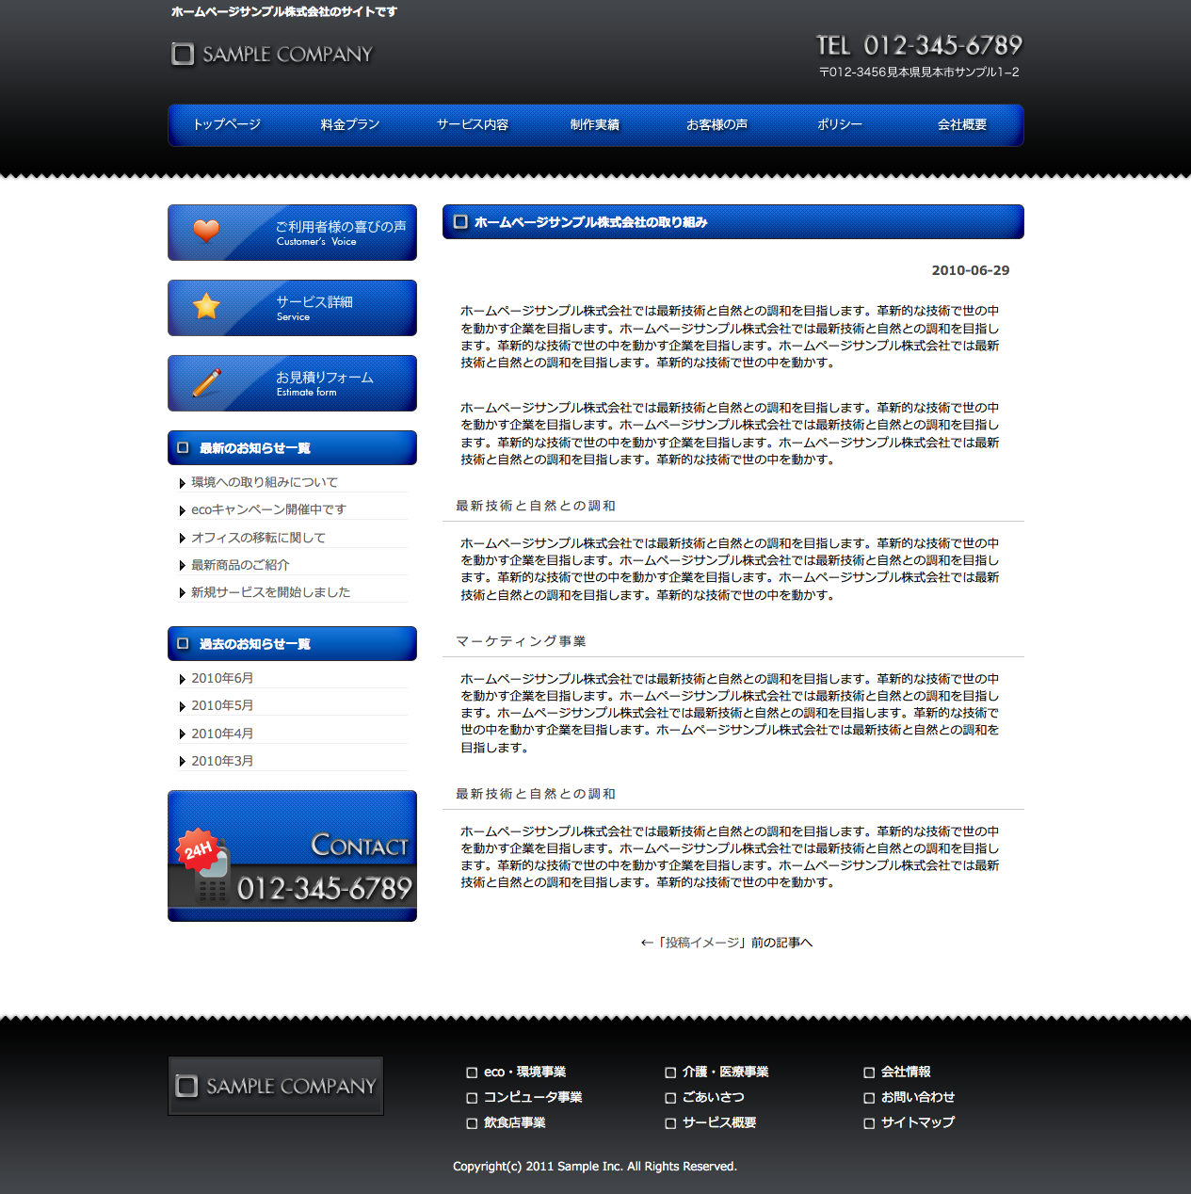This screenshot has height=1194, width=1191.
Task: Open footer link 介護・医療事業
Action: pyautogui.click(x=725, y=1073)
